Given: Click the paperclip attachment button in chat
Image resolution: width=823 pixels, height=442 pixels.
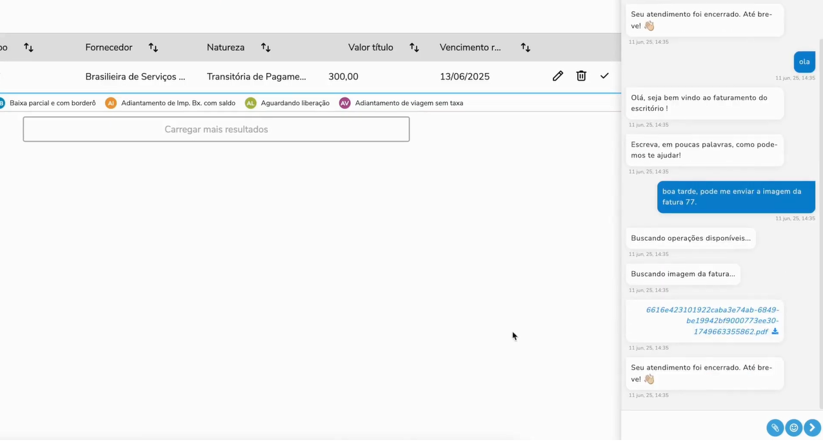Looking at the screenshot, I should click(x=775, y=427).
